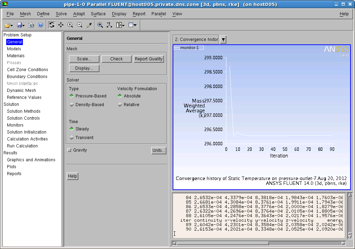Select the Pan move arrows tool
The width and height of the screenshot is (355, 249).
(61, 25)
